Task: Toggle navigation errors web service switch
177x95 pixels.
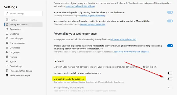Action: point(170,73)
